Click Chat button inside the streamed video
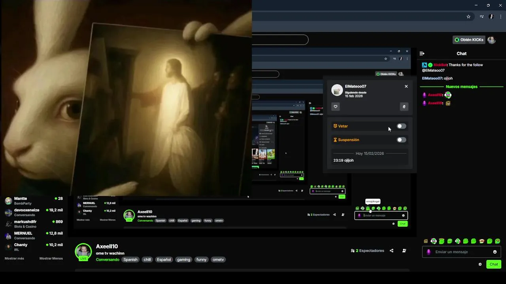The image size is (506, 284). (x=402, y=224)
